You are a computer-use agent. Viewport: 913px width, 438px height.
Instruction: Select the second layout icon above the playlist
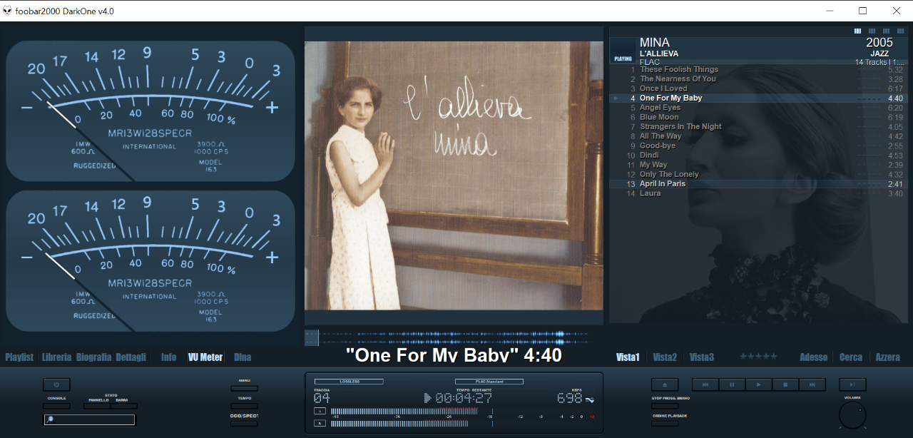[x=872, y=31]
